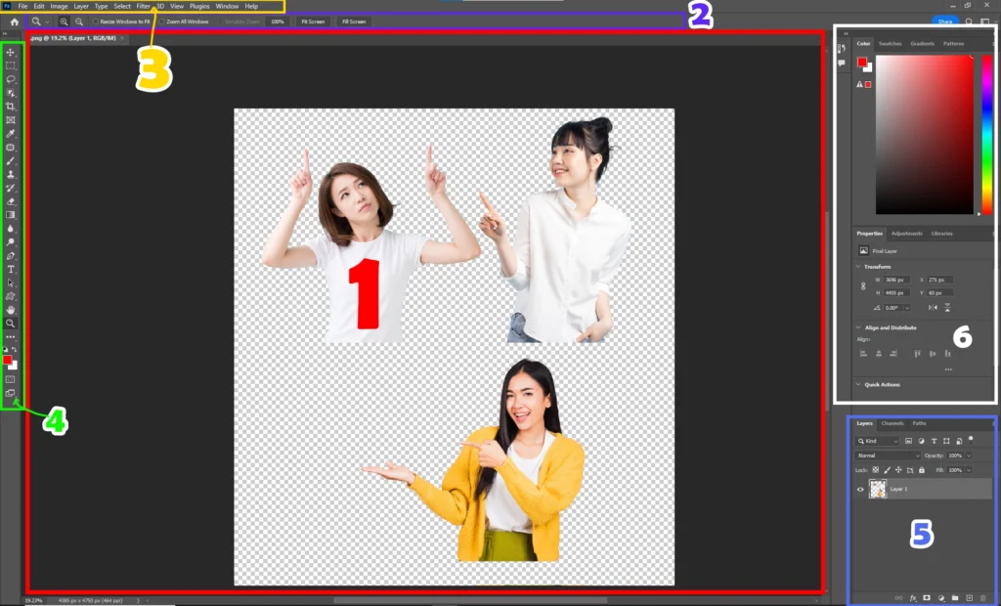Image resolution: width=1001 pixels, height=606 pixels.
Task: Click the Home icon in options bar
Action: (14, 22)
